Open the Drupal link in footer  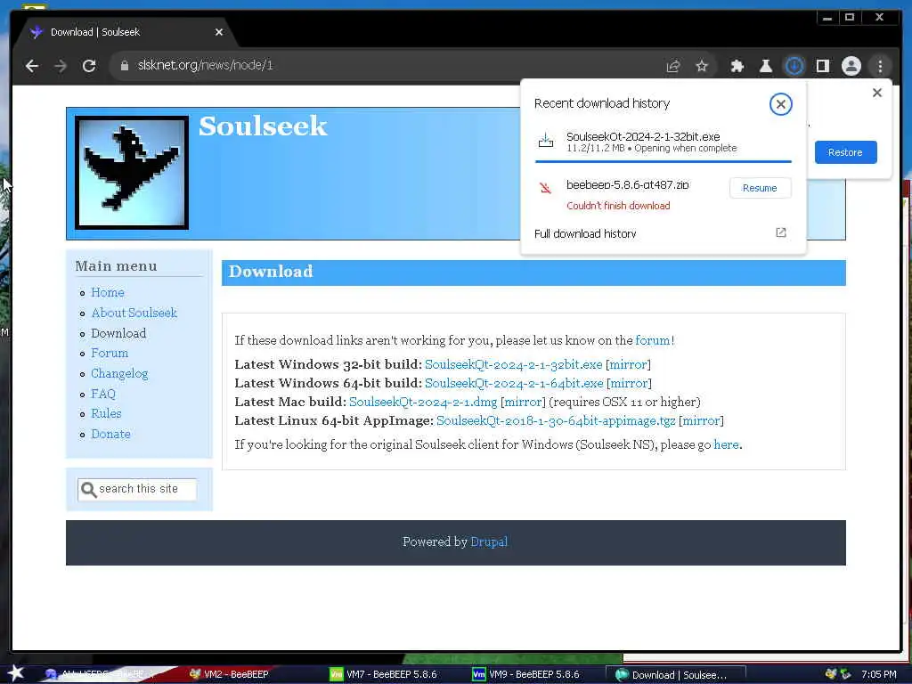tap(489, 541)
